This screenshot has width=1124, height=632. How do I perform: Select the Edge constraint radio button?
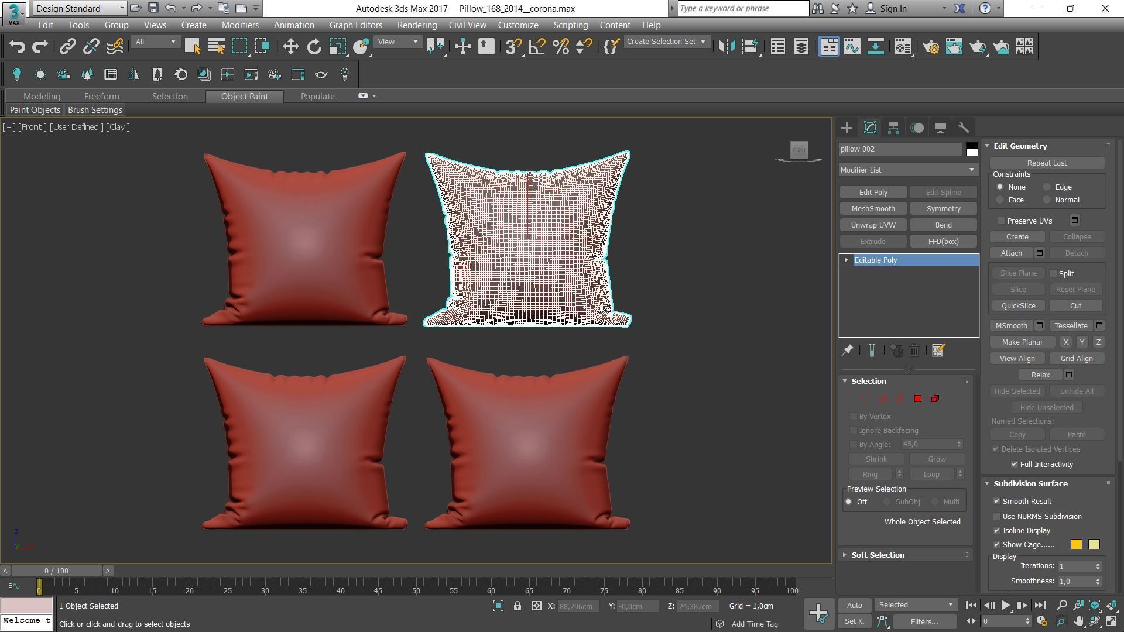tap(1047, 187)
